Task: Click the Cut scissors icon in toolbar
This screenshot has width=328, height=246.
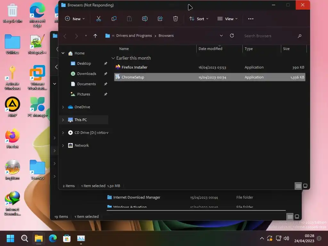Action: point(99,19)
